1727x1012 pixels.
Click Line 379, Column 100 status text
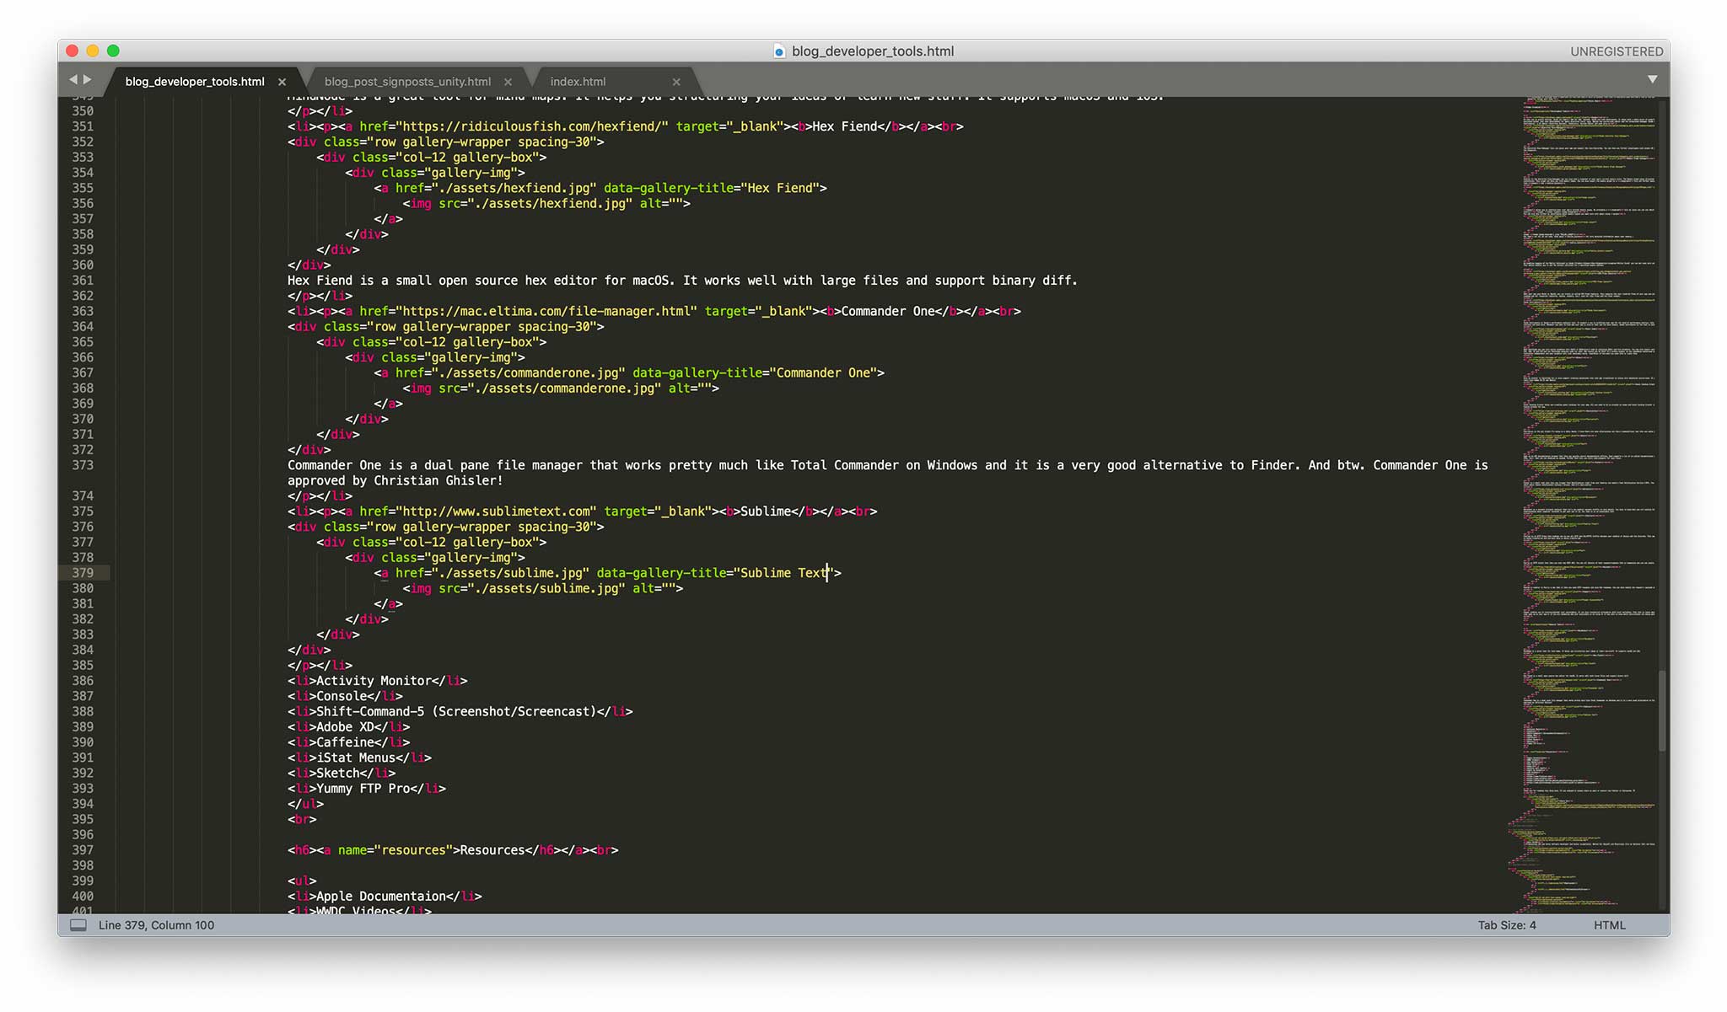[156, 925]
